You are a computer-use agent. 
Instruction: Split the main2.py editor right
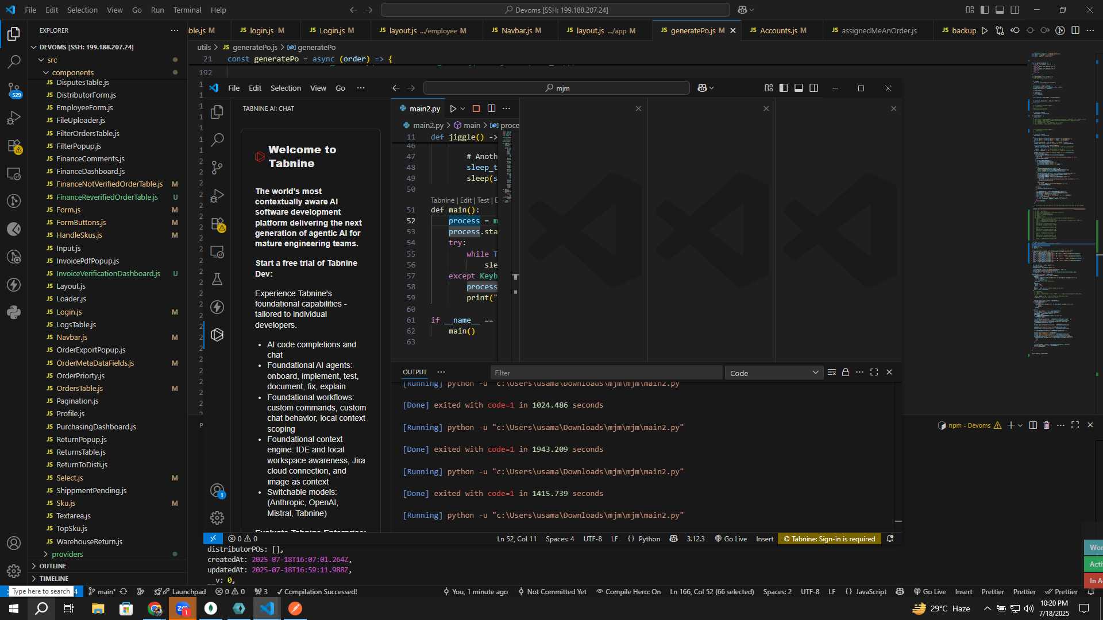492,108
